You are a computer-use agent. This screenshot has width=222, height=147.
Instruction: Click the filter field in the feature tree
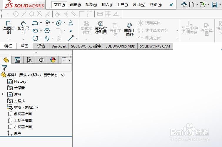click(36, 68)
